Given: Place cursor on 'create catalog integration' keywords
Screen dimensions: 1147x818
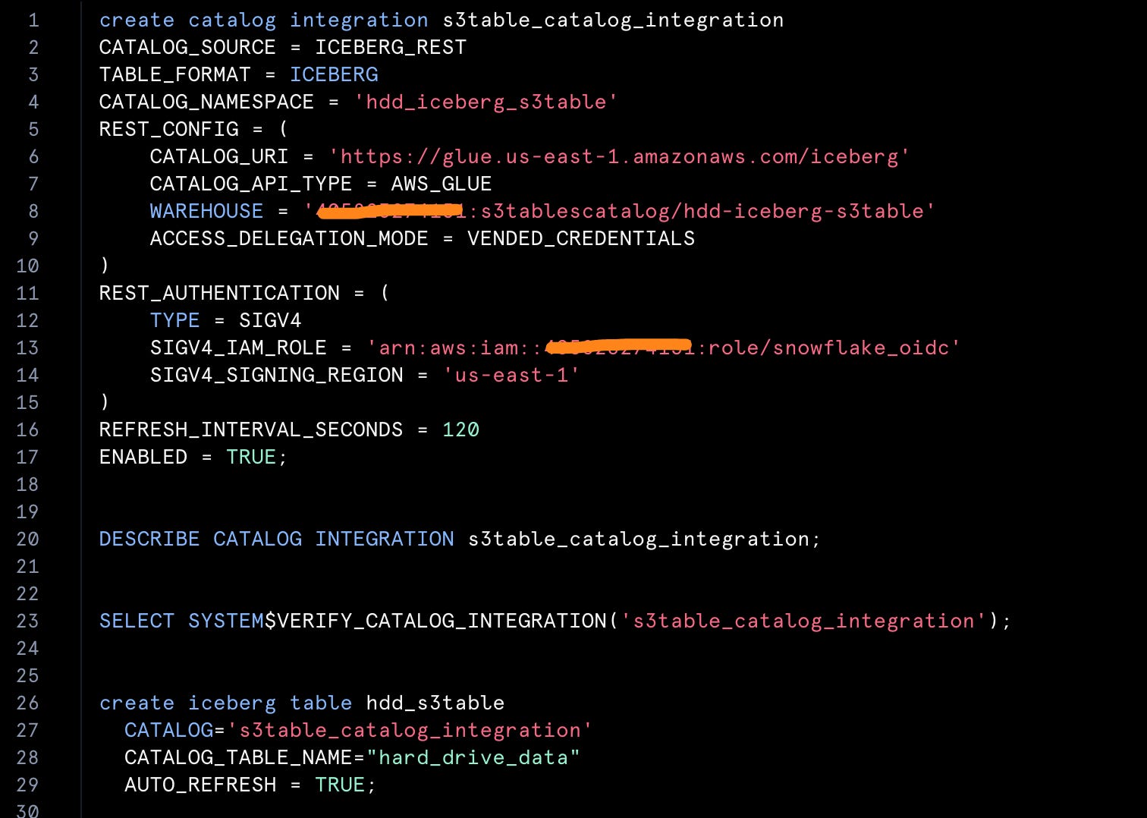Looking at the screenshot, I should (264, 20).
